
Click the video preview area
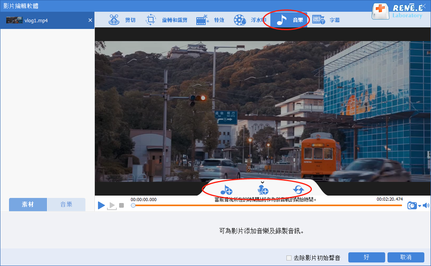click(x=263, y=111)
